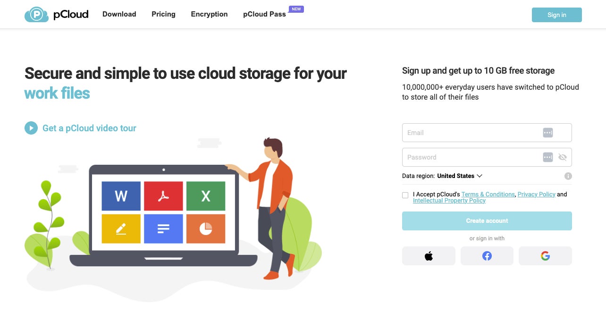Focus the Email input field
The height and width of the screenshot is (313, 606).
tap(487, 133)
